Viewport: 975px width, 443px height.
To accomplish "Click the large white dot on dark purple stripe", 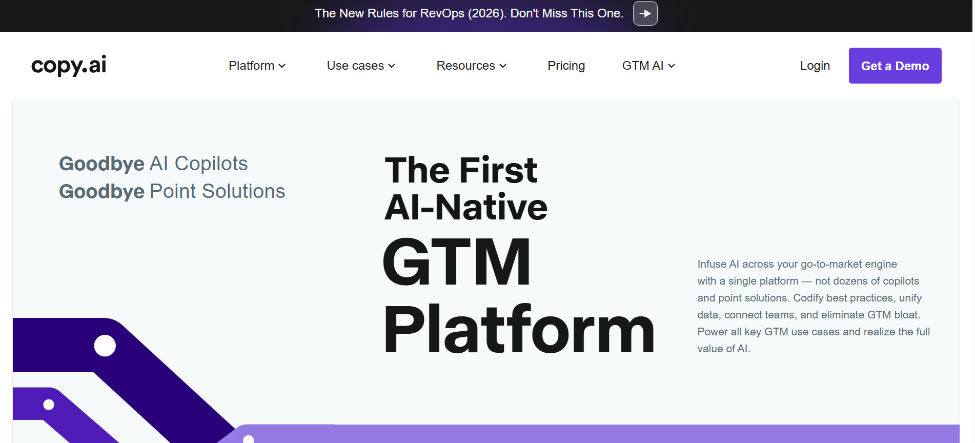I will 105,346.
